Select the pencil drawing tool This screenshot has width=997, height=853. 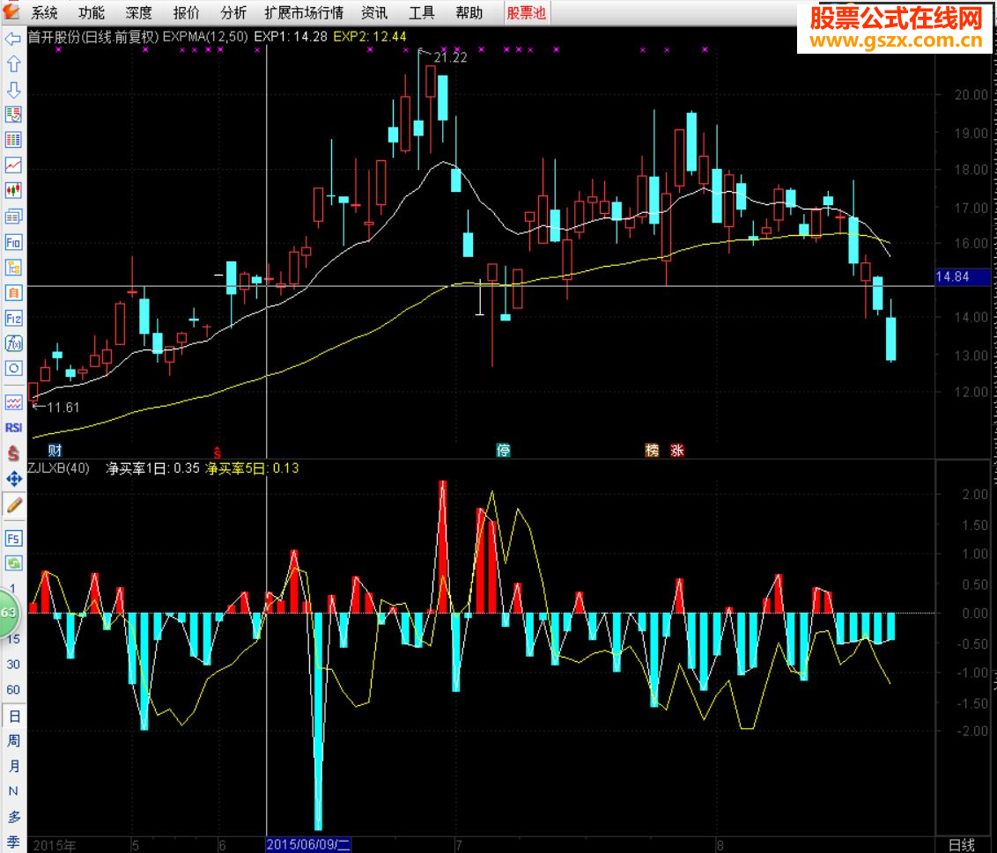pos(13,505)
